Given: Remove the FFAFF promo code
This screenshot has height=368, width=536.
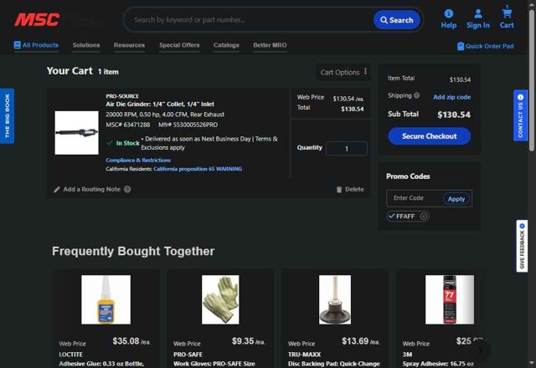Looking at the screenshot, I should click(x=423, y=217).
